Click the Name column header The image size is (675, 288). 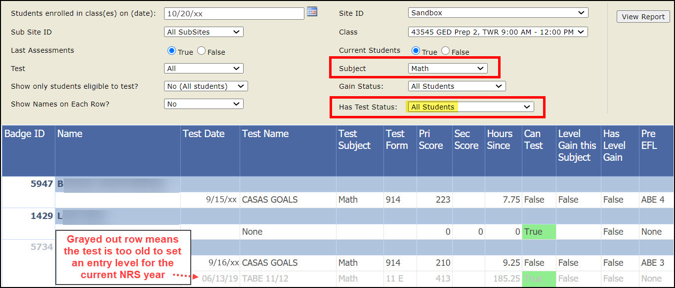69,134
